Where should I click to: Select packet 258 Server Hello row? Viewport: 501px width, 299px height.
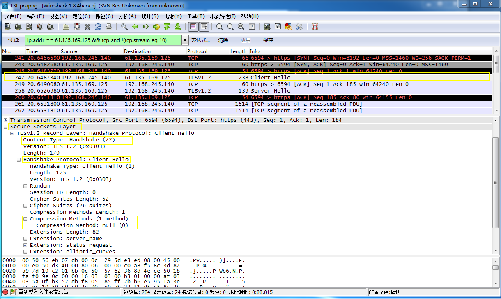click(246, 91)
